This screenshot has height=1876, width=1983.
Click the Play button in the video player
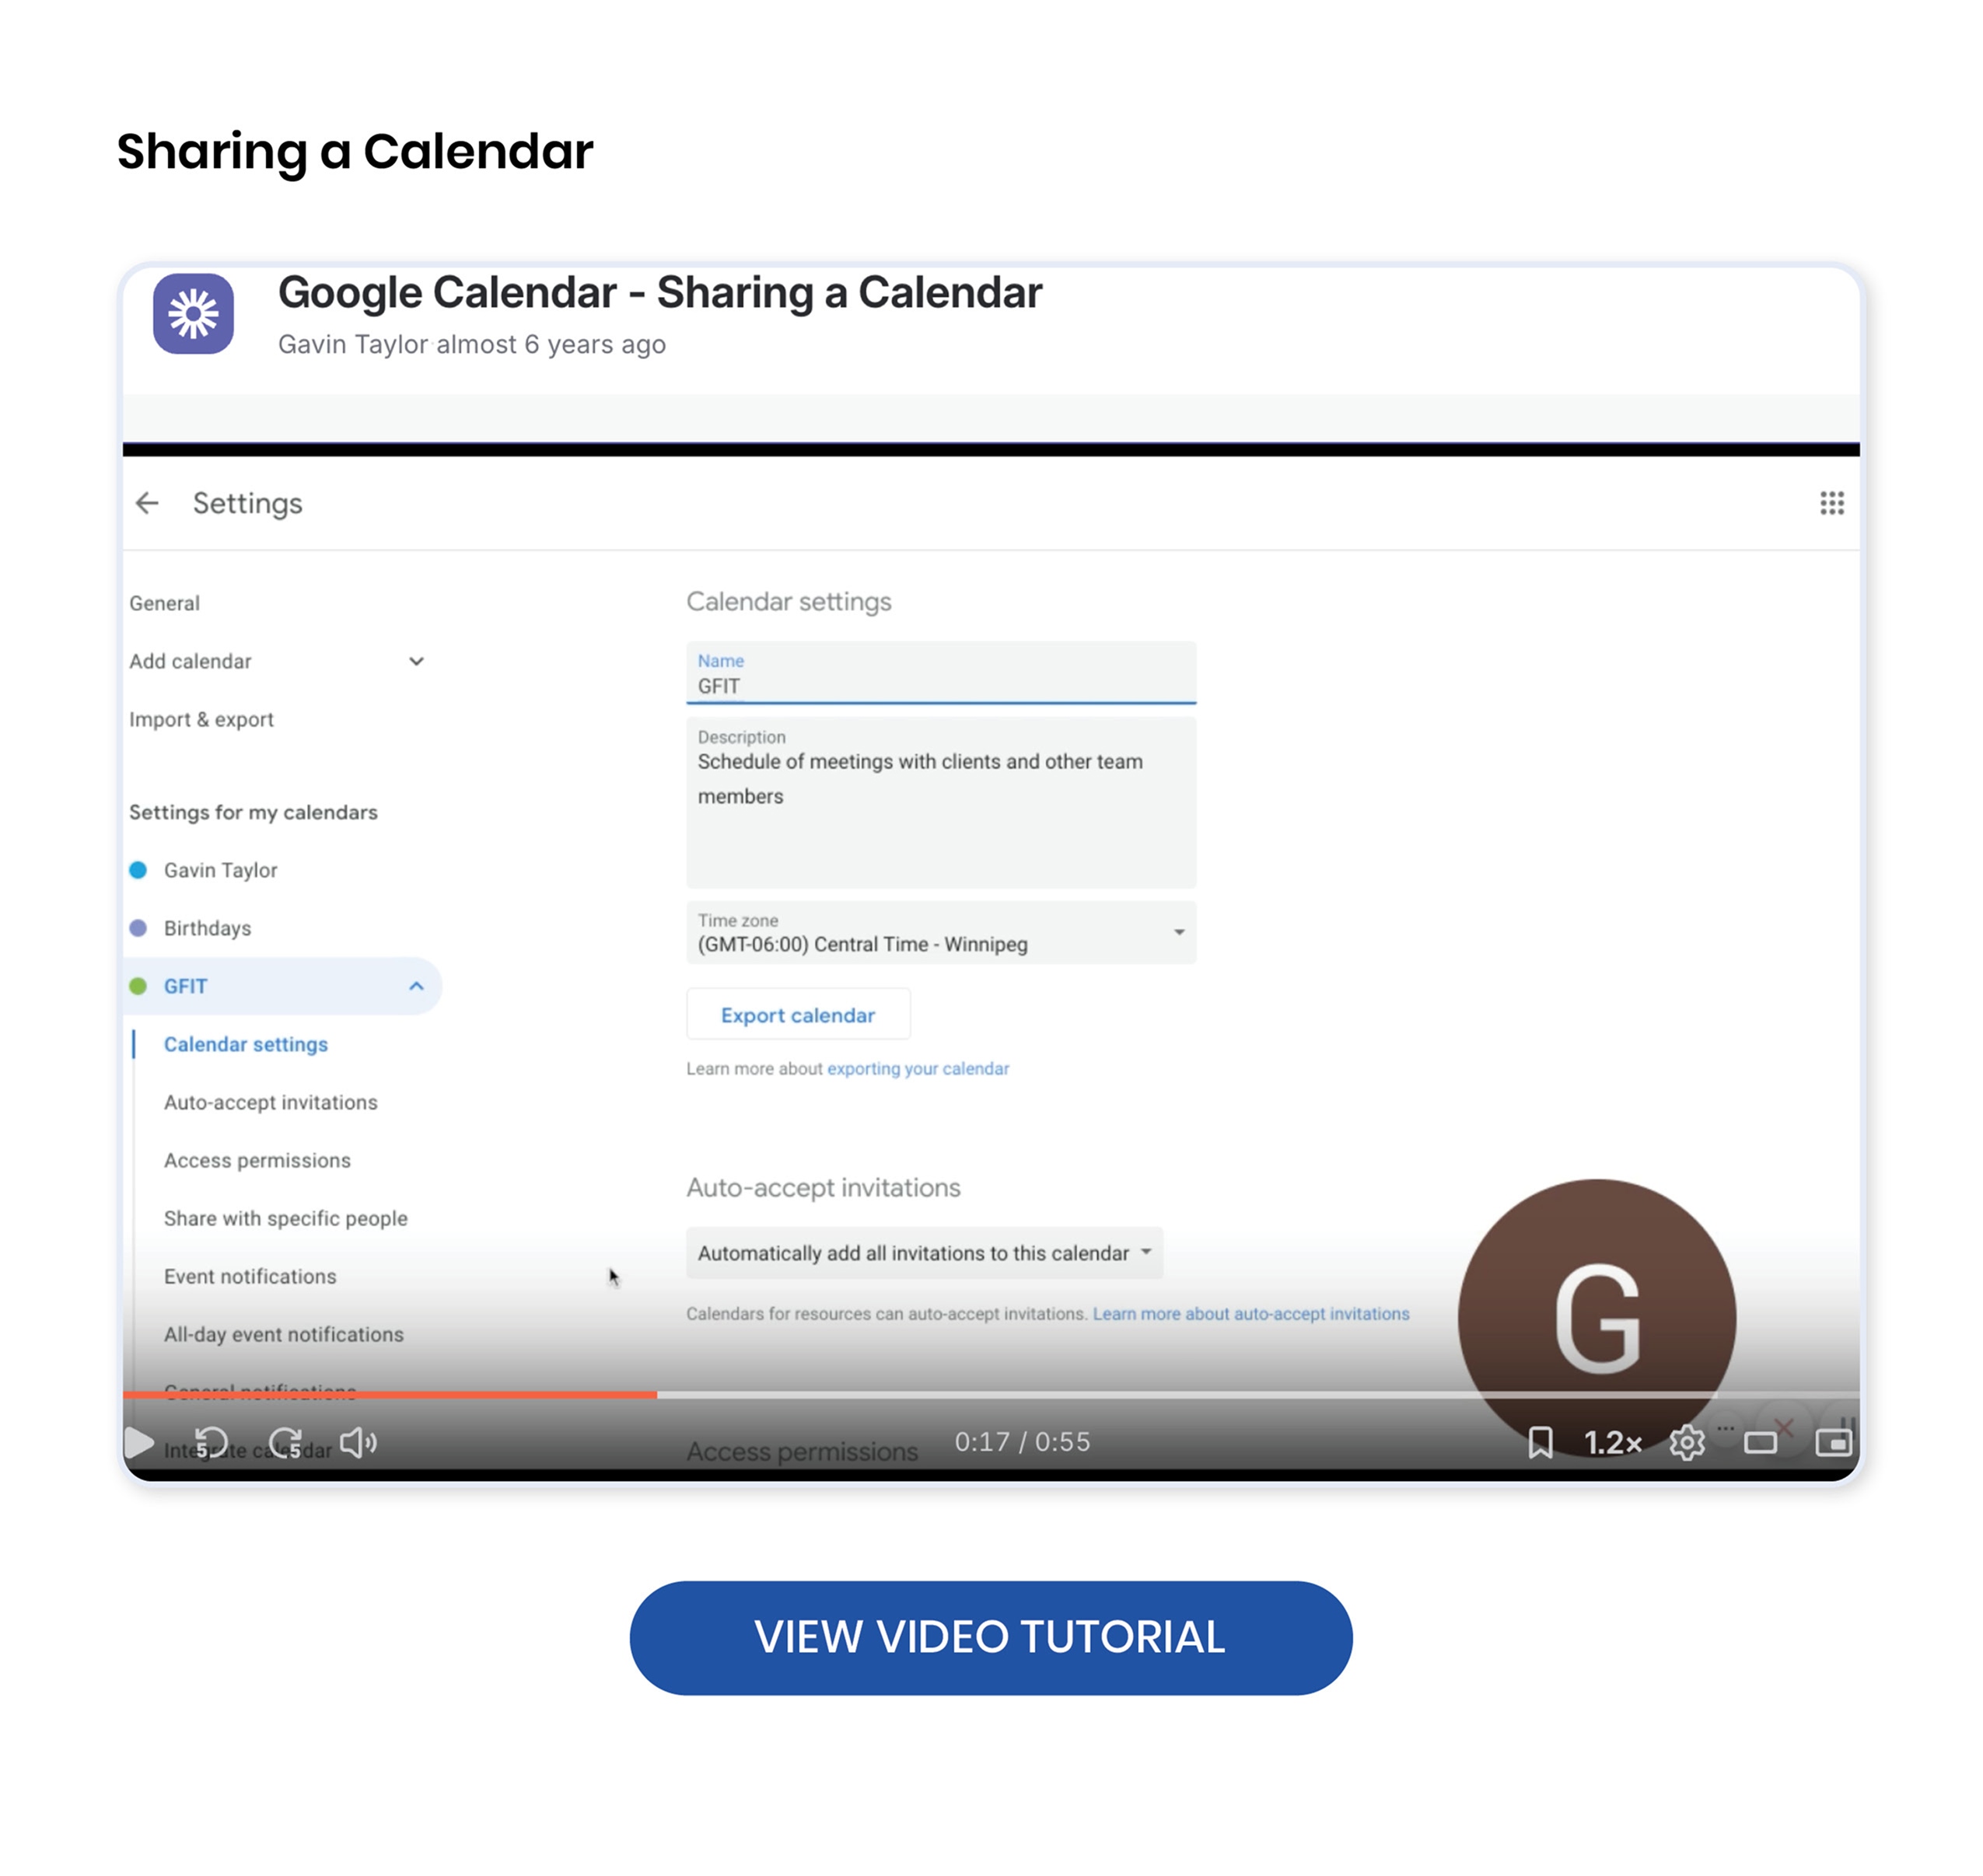pyautogui.click(x=139, y=1442)
